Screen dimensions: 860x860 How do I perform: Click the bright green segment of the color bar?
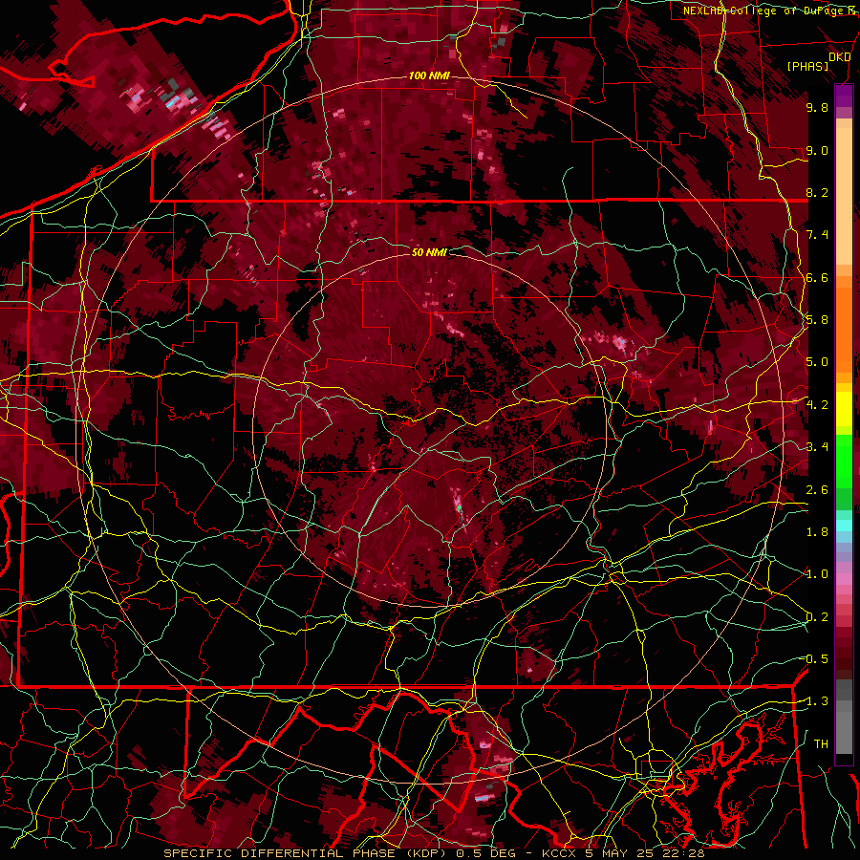[x=844, y=462]
